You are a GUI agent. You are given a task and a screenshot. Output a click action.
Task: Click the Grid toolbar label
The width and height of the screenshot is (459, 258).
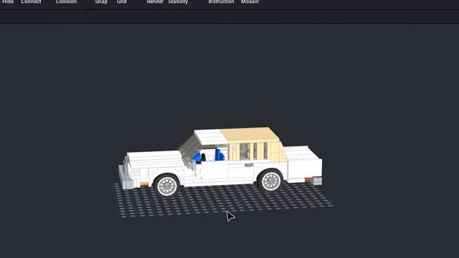(x=122, y=1)
